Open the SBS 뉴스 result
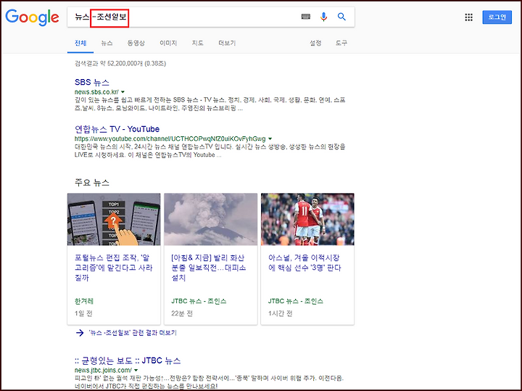 click(x=92, y=82)
